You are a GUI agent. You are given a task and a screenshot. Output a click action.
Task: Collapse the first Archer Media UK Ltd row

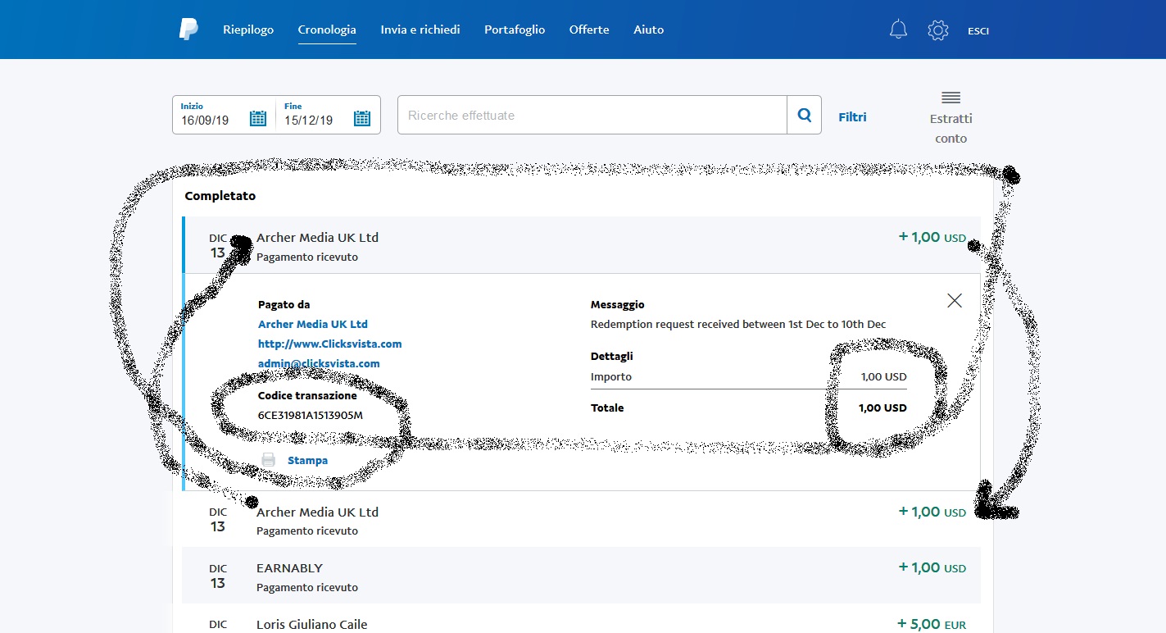click(582, 245)
